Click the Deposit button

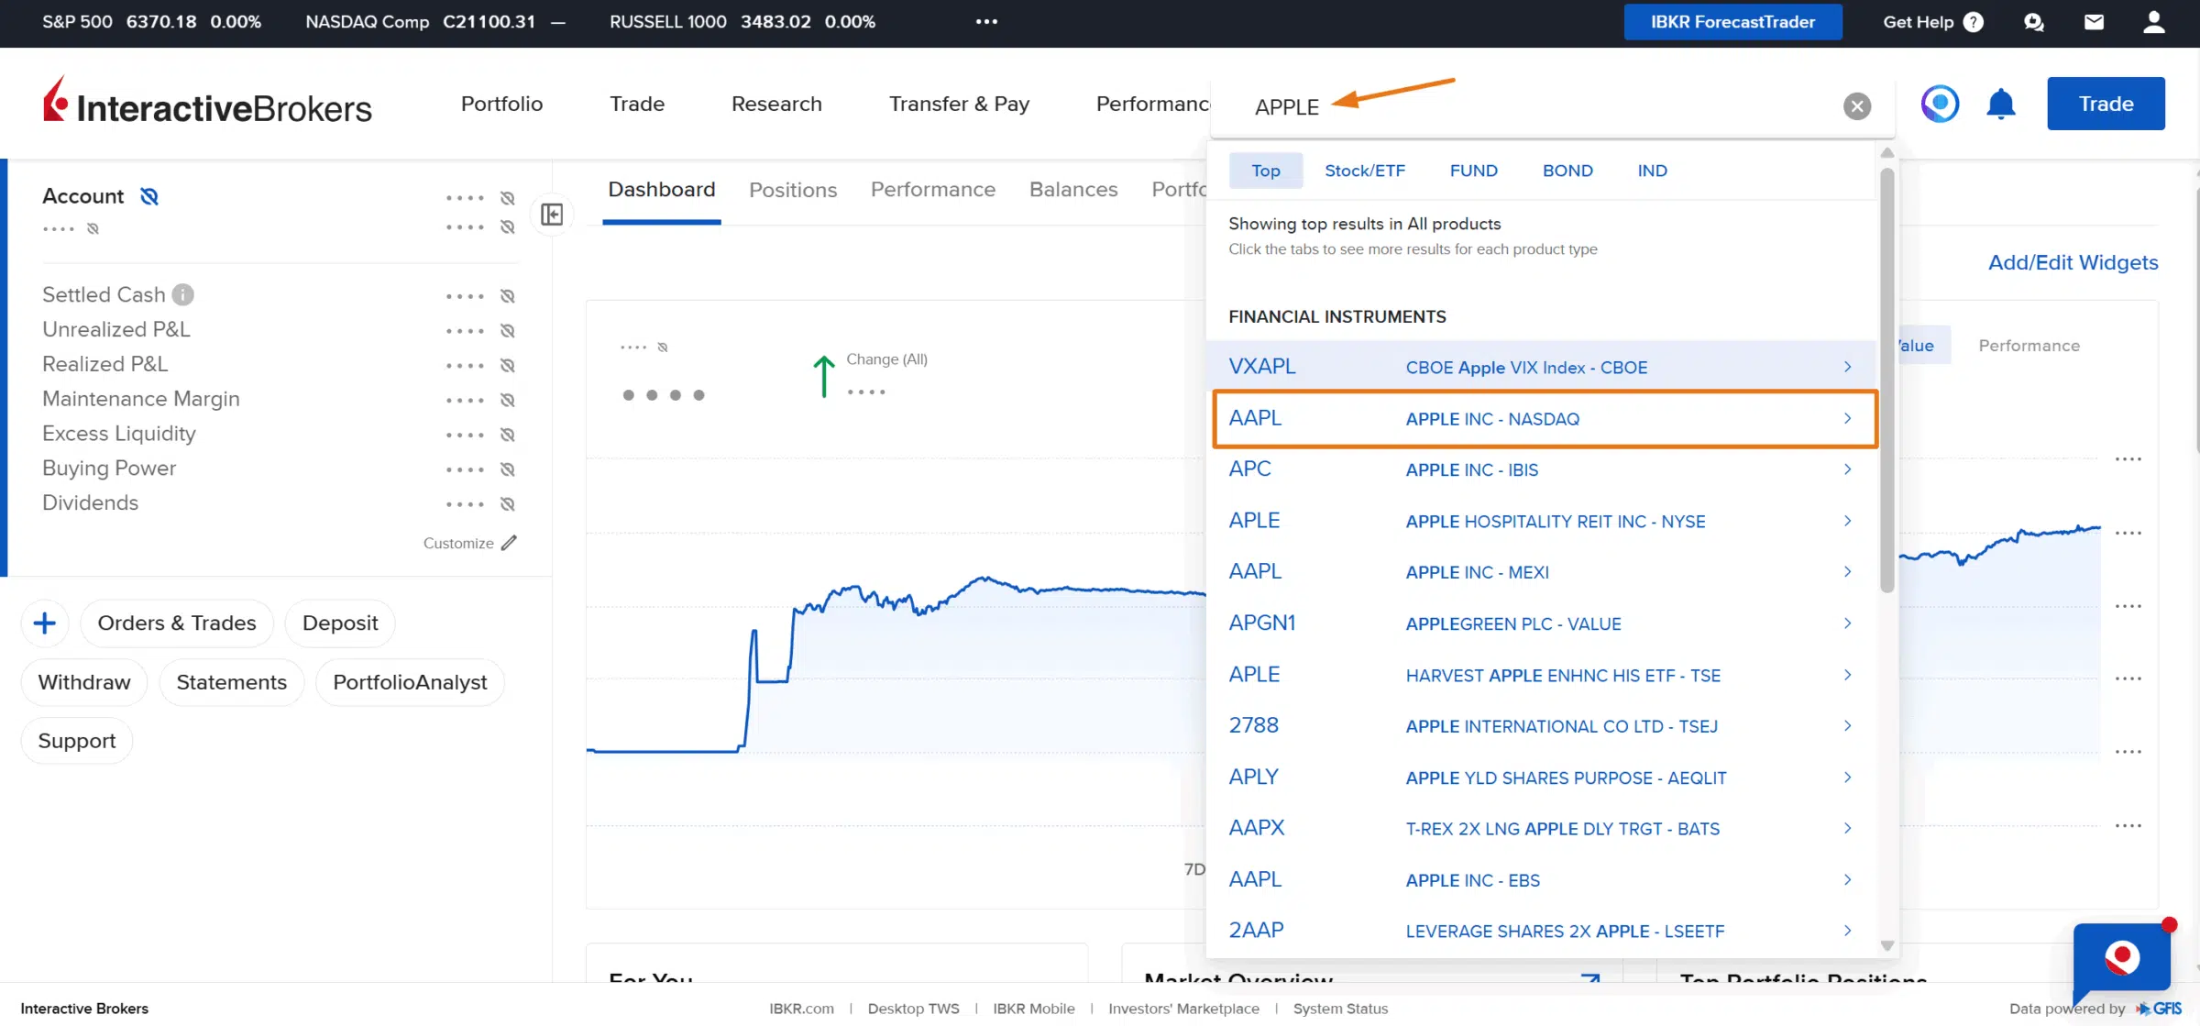pyautogui.click(x=340, y=623)
